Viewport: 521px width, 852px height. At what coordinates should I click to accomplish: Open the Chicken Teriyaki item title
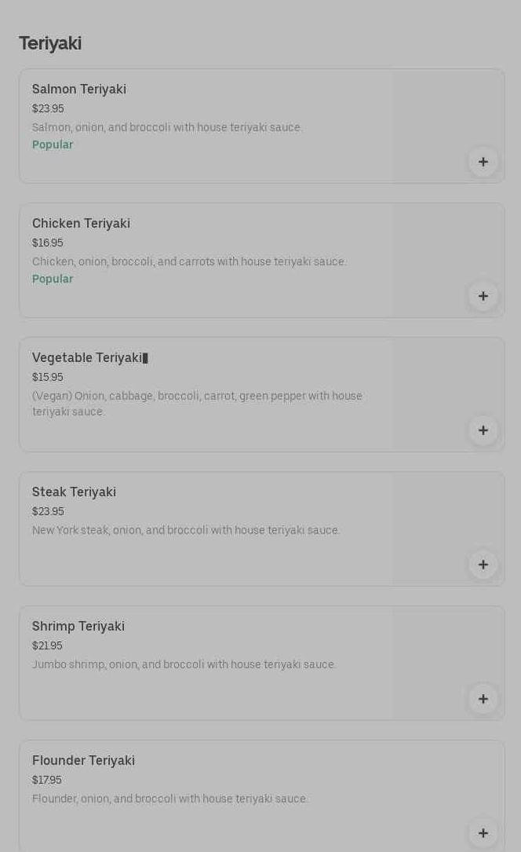click(81, 224)
